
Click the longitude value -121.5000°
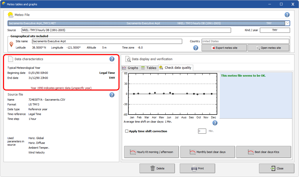[74, 48]
